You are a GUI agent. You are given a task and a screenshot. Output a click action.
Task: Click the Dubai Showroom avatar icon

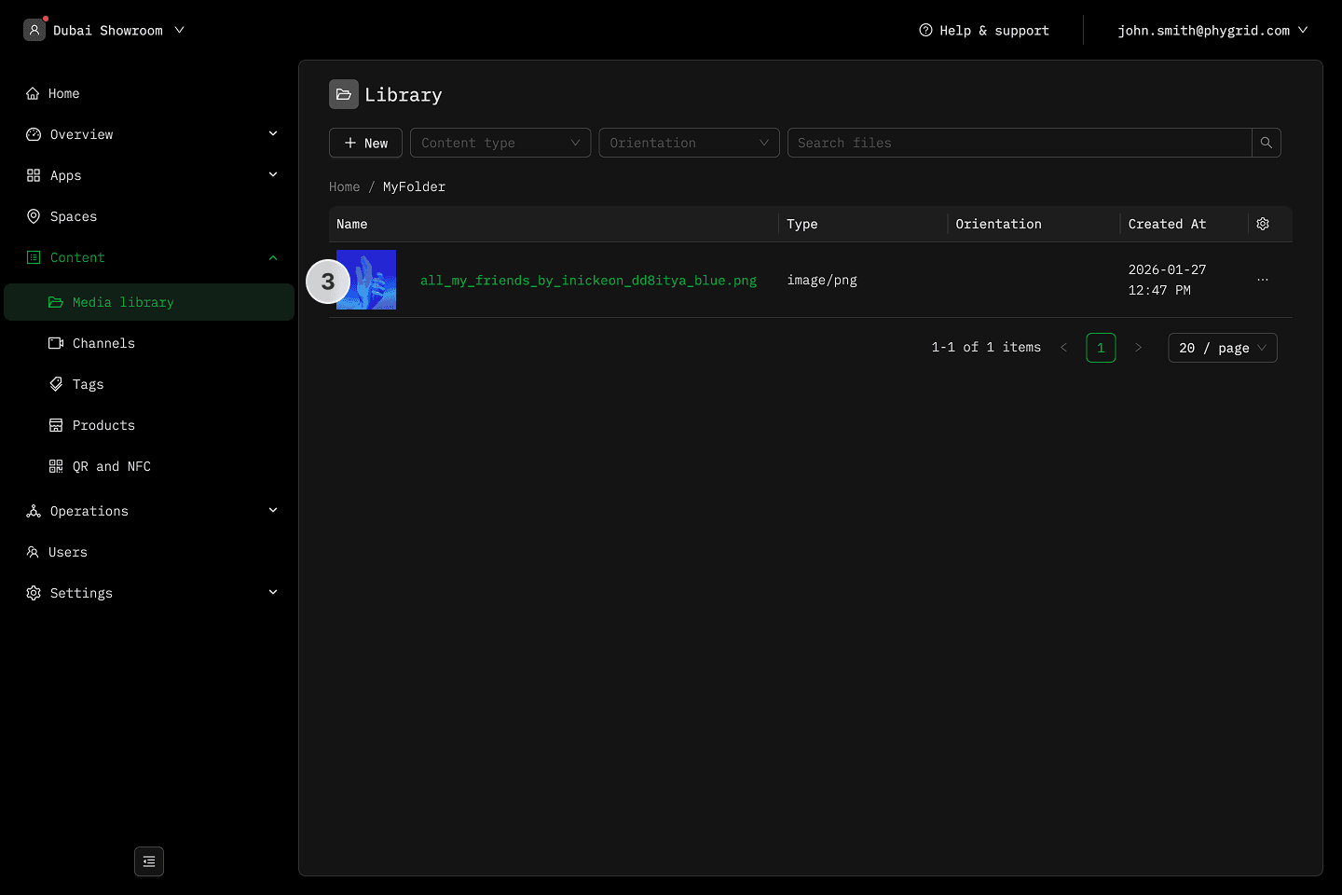tap(34, 30)
